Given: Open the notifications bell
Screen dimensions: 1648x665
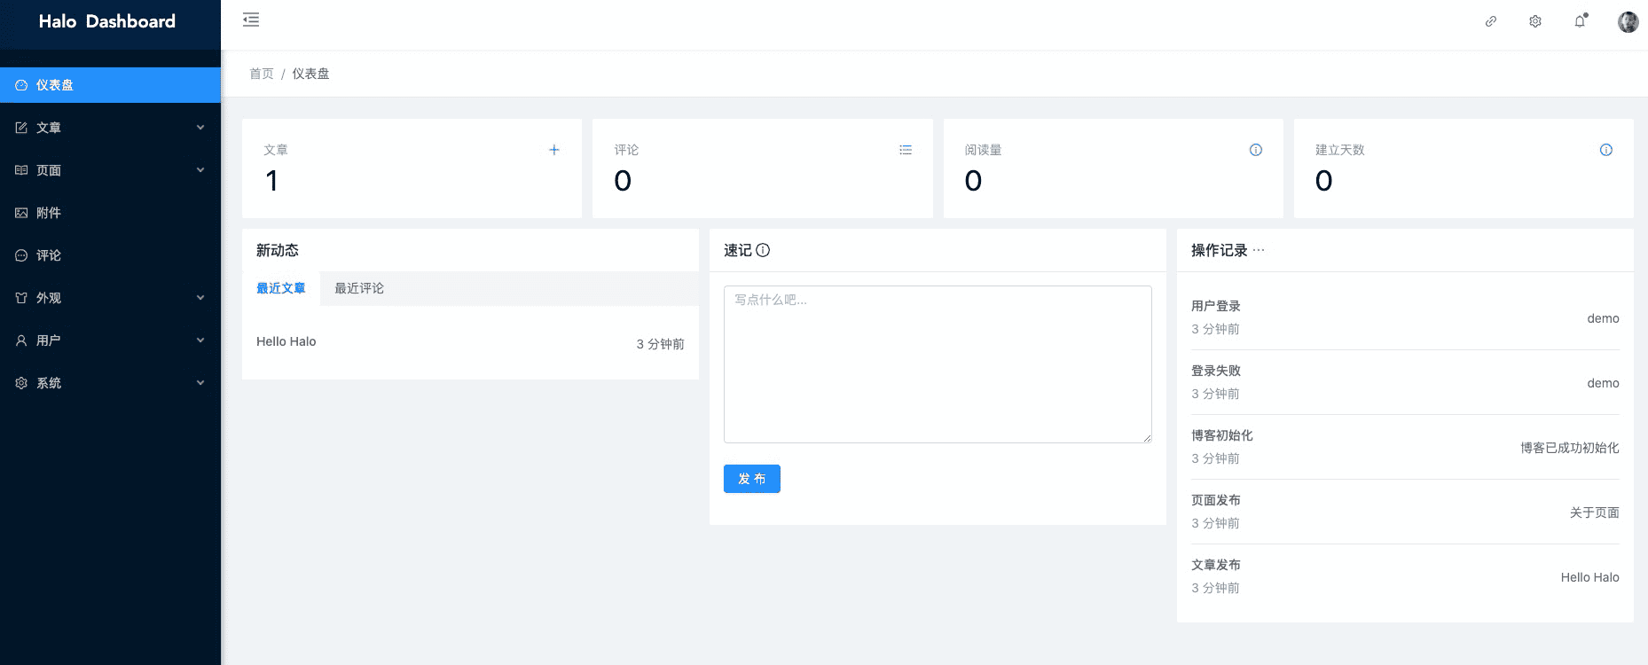Looking at the screenshot, I should click(1581, 20).
